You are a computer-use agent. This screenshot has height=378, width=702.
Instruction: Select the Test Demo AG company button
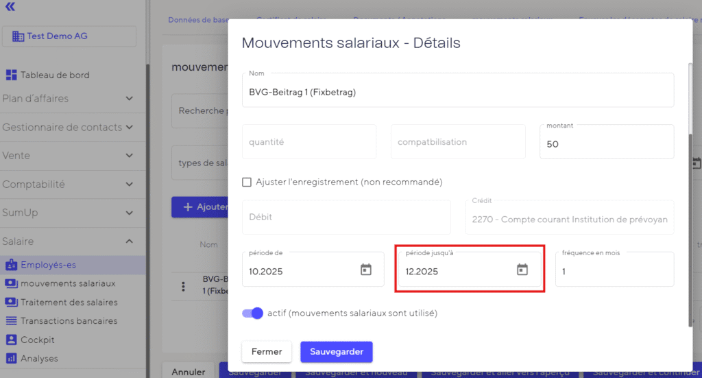click(69, 36)
